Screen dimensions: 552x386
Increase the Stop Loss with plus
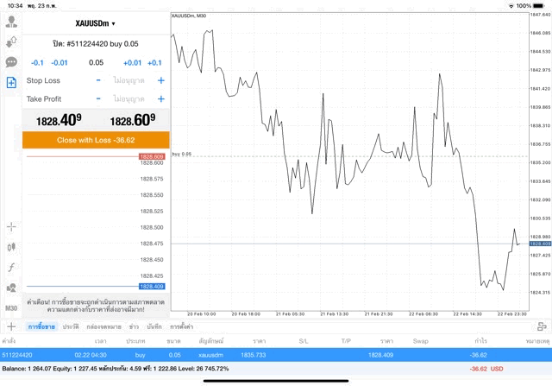(x=161, y=80)
